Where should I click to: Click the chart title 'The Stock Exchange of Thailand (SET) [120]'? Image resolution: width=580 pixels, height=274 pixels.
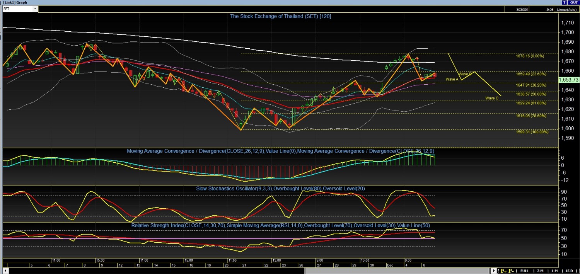pos(280,16)
